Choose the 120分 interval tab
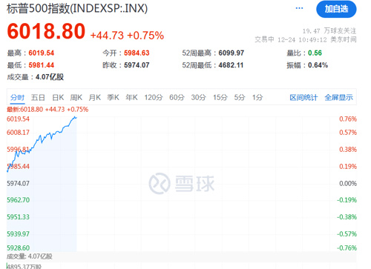 (154, 97)
